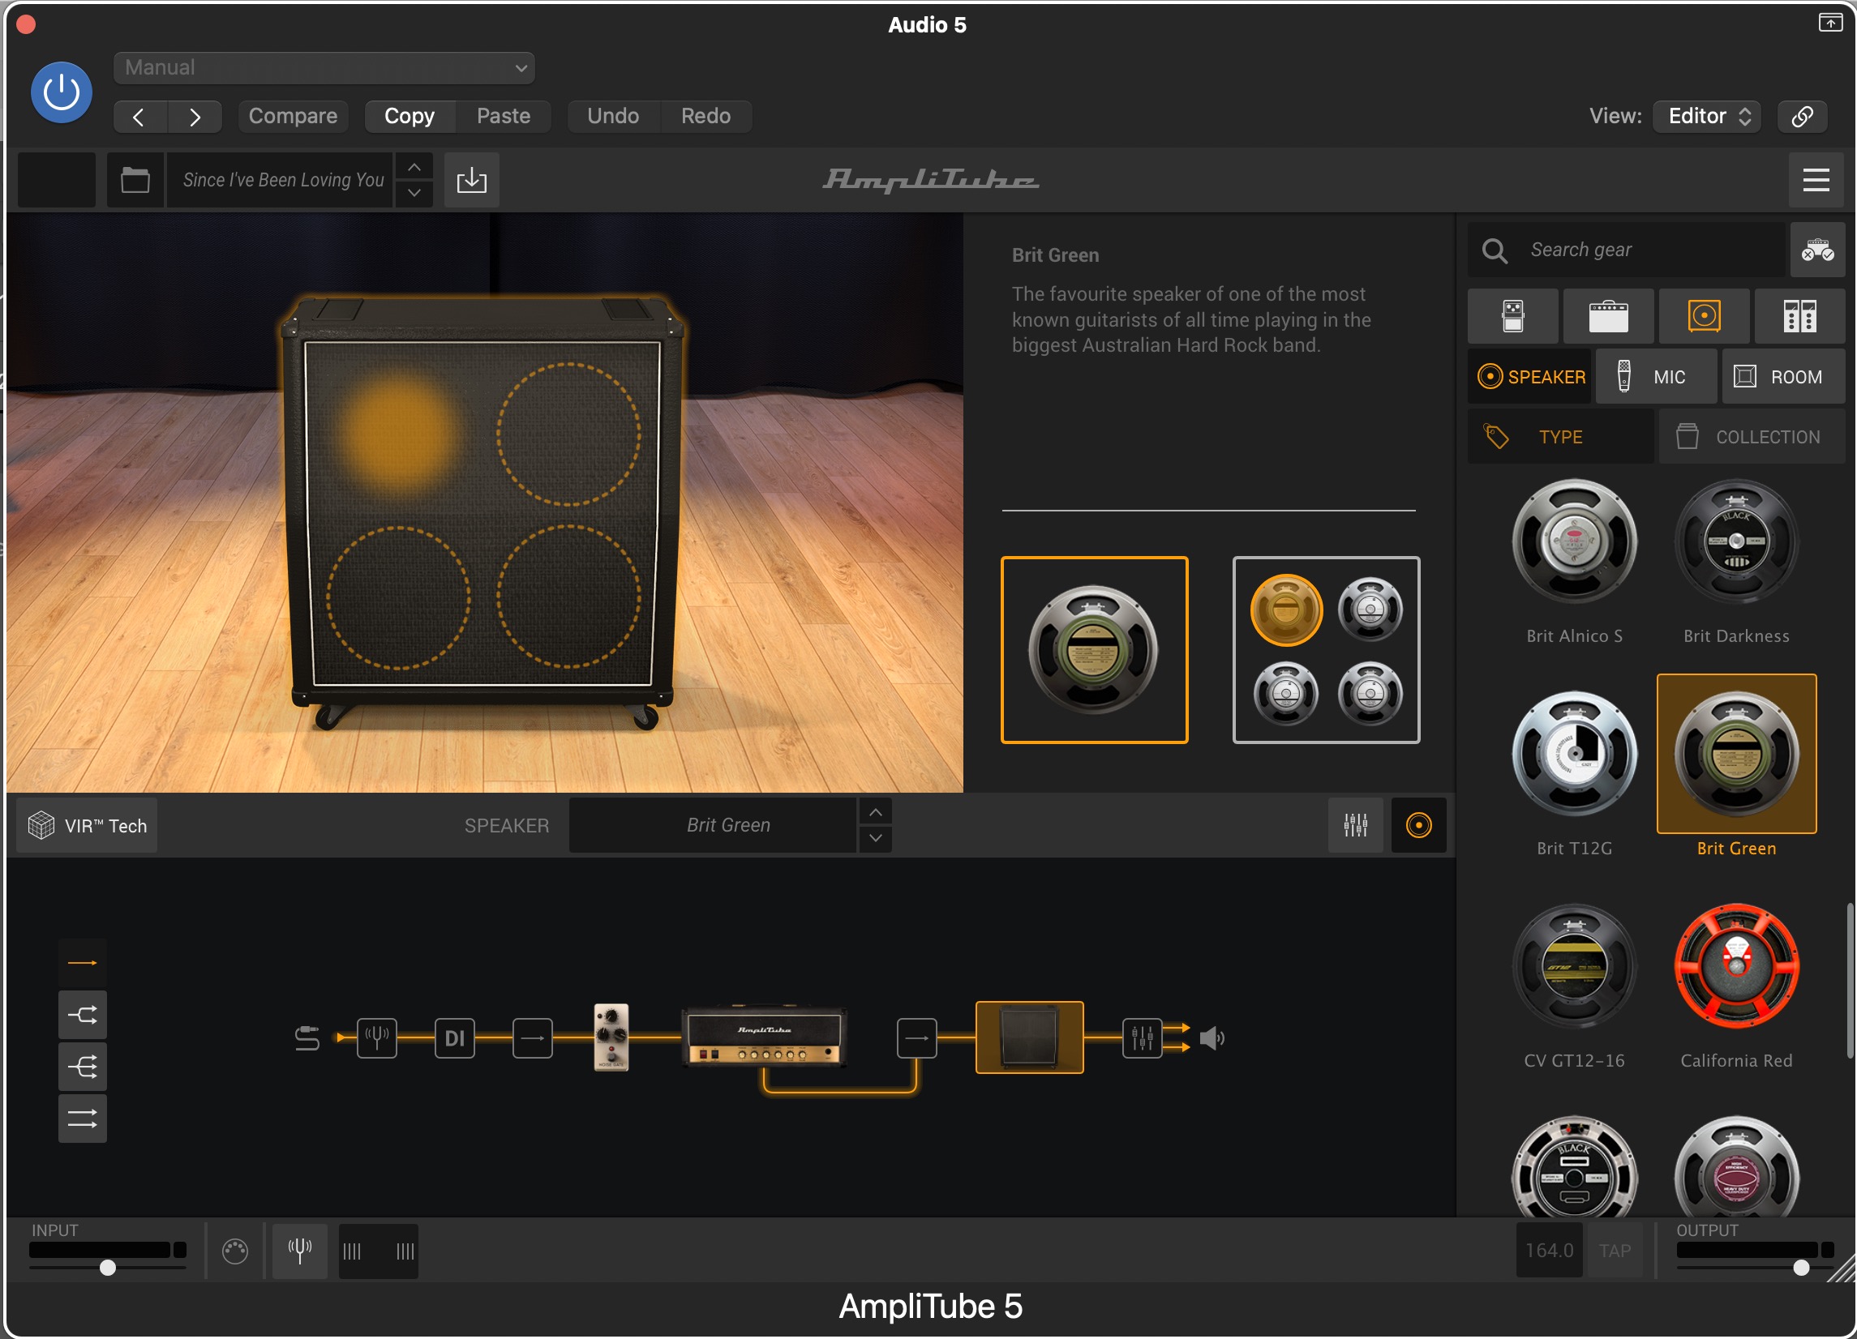Image resolution: width=1857 pixels, height=1339 pixels.
Task: Select the three-way split signal routing
Action: [83, 1068]
